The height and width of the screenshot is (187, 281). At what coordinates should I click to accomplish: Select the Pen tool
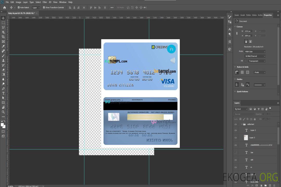point(3,89)
